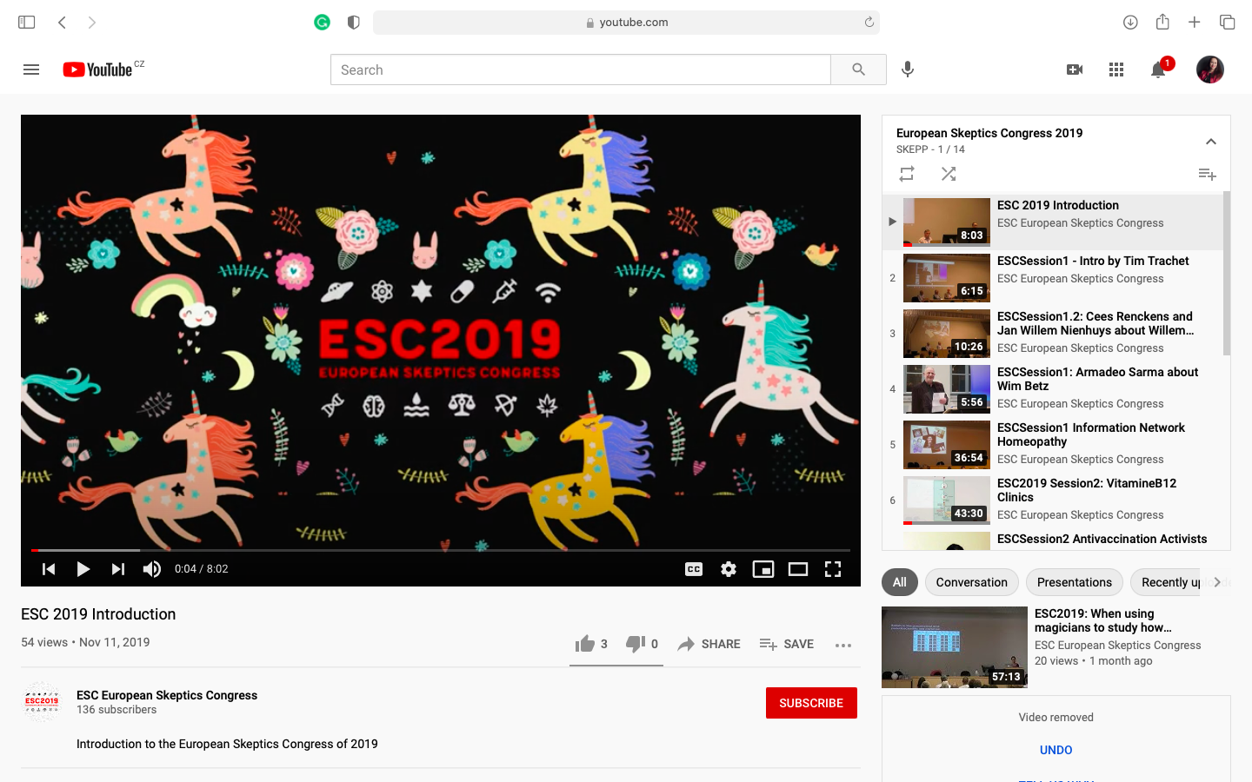1252x782 pixels.
Task: Switch to miniplayer
Action: [x=763, y=569]
